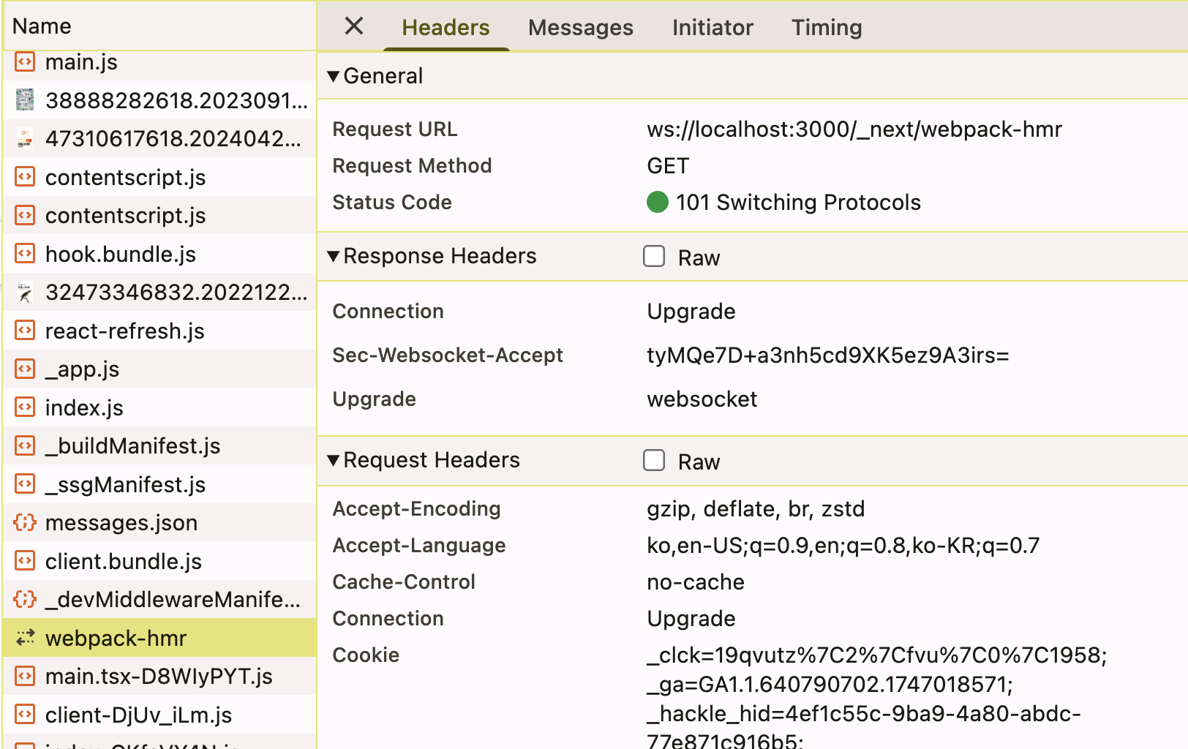Click the JSON icon for _devMiddlewareManifest

point(25,599)
